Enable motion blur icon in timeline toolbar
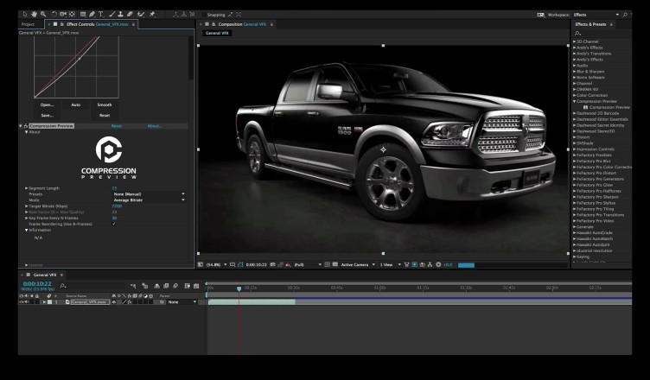The height and width of the screenshot is (380, 650). [x=175, y=286]
